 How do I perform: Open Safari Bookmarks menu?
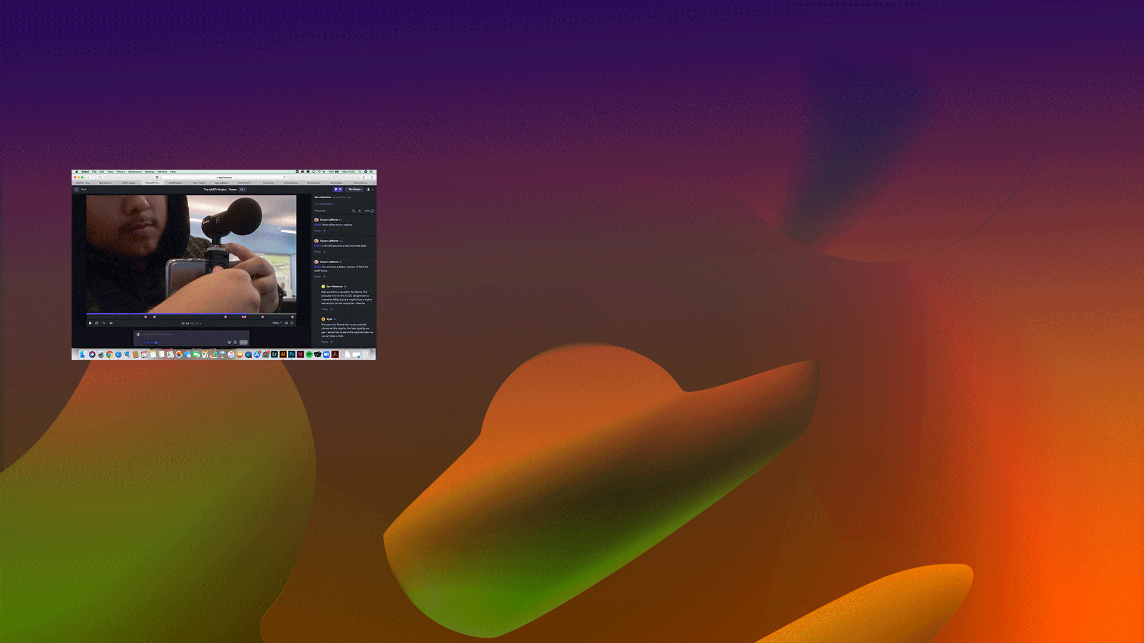coord(135,171)
